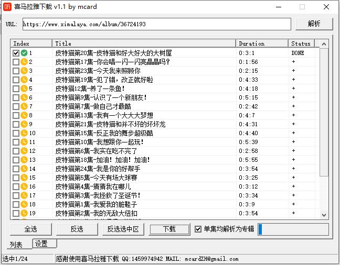Sort by the Duration column header
This screenshot has height=265, width=340.
(262, 43)
